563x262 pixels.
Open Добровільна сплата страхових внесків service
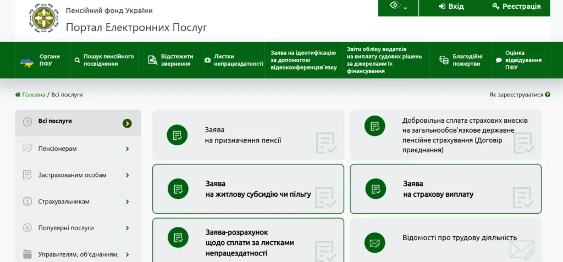pos(446,135)
